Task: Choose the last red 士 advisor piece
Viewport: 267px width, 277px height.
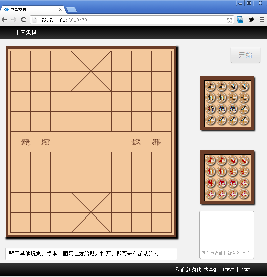Action: pos(244,171)
